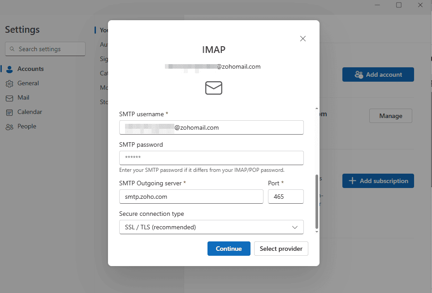This screenshot has height=293, width=432.
Task: Expand the Secure connection type dropdown
Action: (x=212, y=227)
